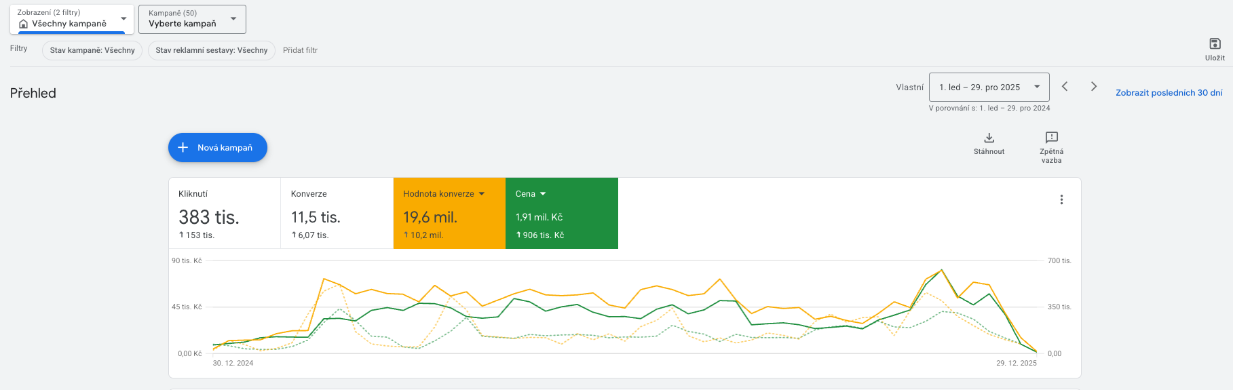
Task: Open the three-dot chart options menu
Action: (x=1061, y=199)
